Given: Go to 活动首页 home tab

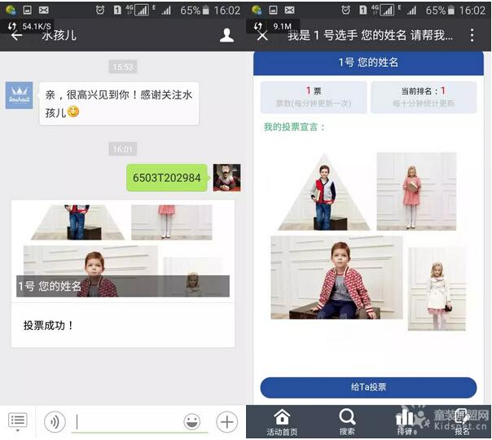Looking at the screenshot, I should pos(282,422).
